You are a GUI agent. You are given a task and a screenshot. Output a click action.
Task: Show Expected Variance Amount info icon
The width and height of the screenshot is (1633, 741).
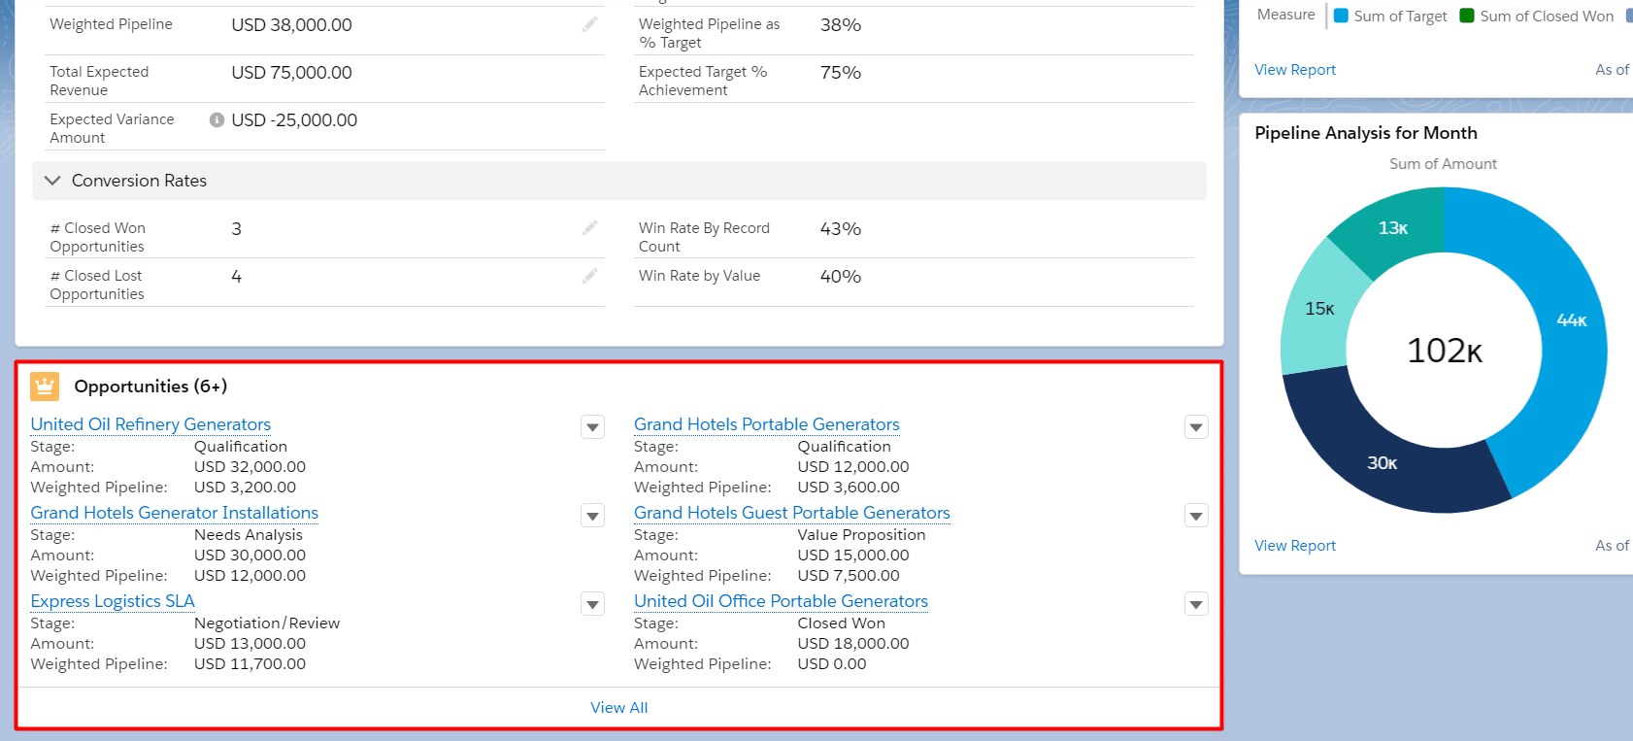click(217, 119)
